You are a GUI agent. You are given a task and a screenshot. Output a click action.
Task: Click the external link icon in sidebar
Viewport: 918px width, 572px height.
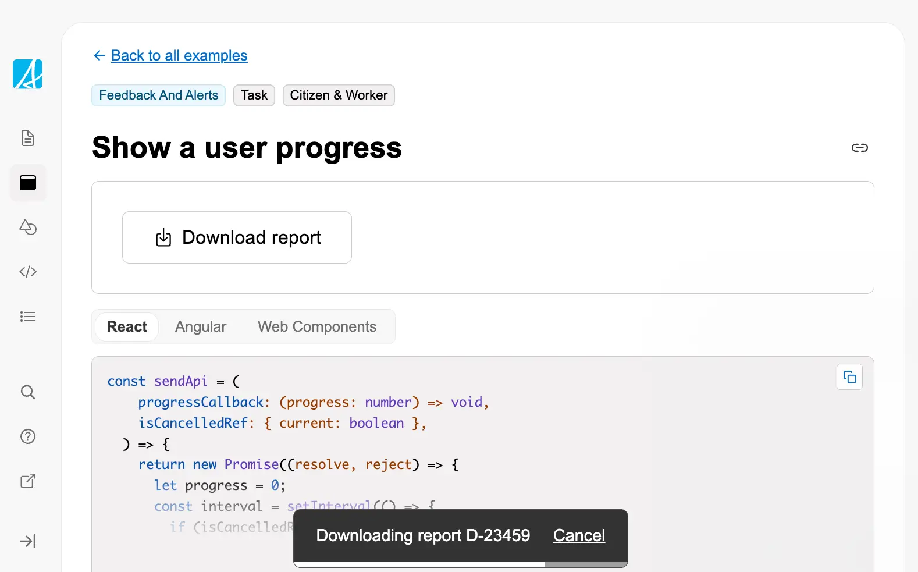(27, 481)
